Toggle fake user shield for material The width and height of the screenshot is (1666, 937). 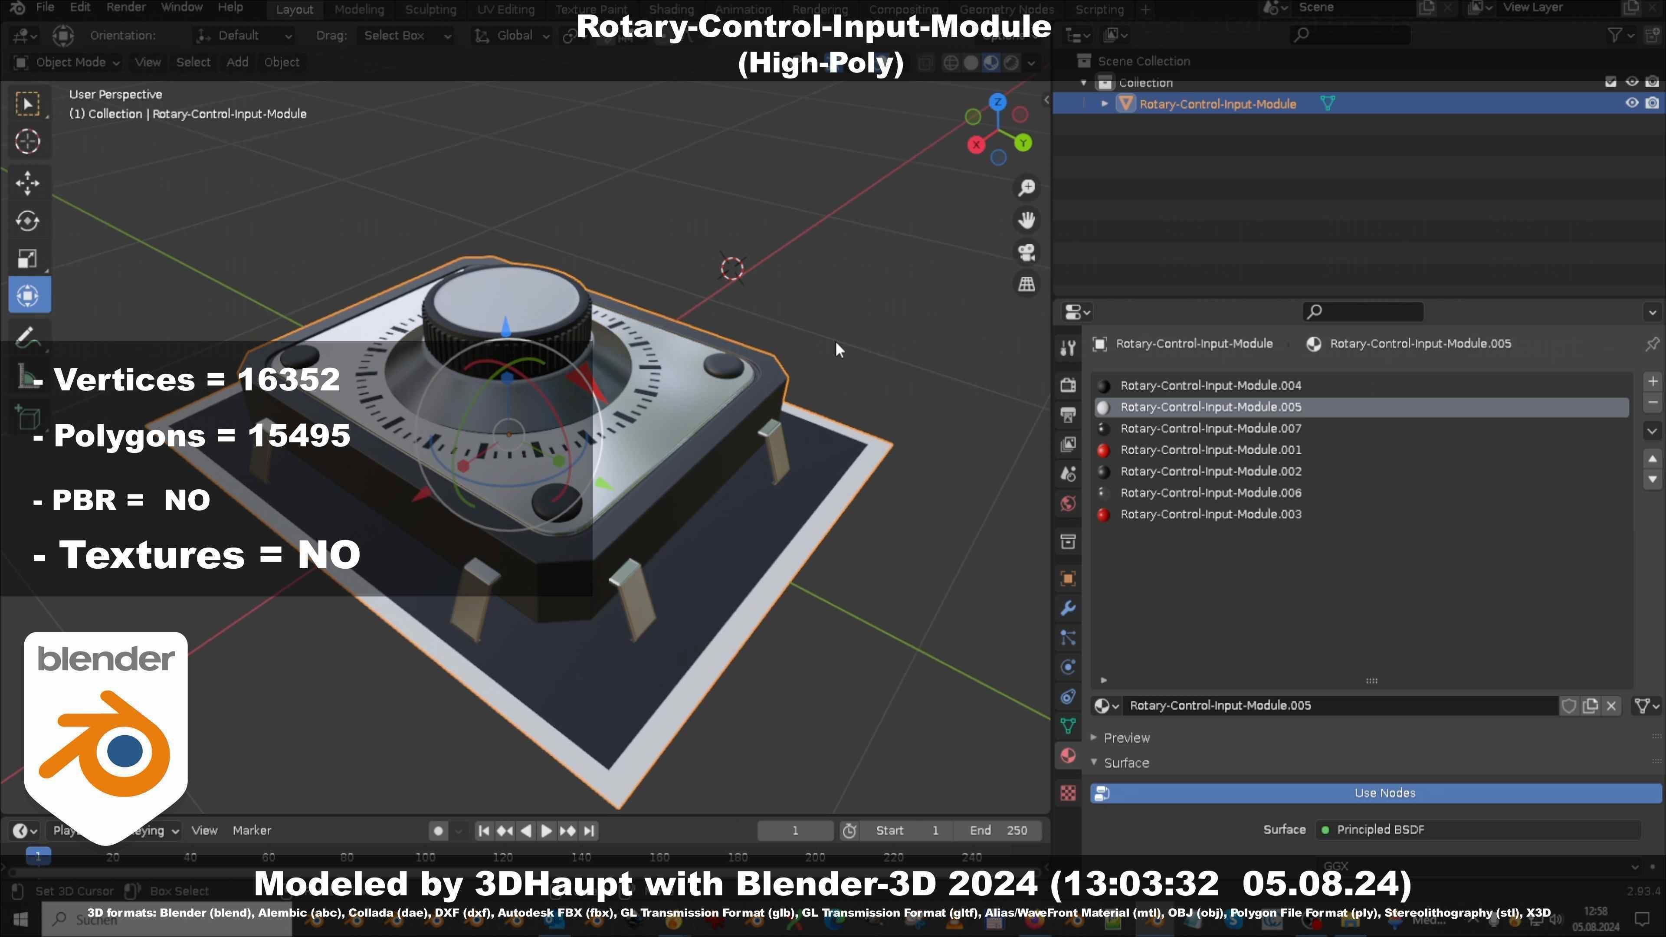[x=1569, y=706]
